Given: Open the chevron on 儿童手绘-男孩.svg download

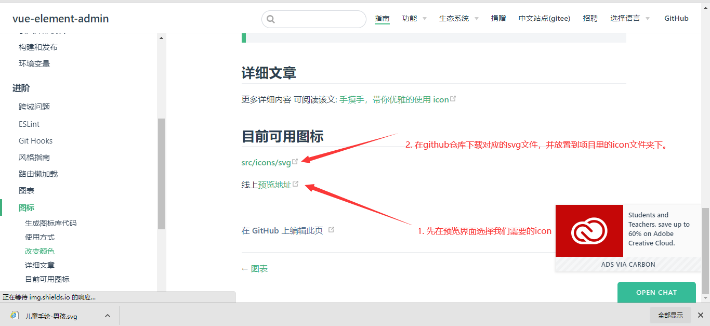Looking at the screenshot, I should coord(108,315).
